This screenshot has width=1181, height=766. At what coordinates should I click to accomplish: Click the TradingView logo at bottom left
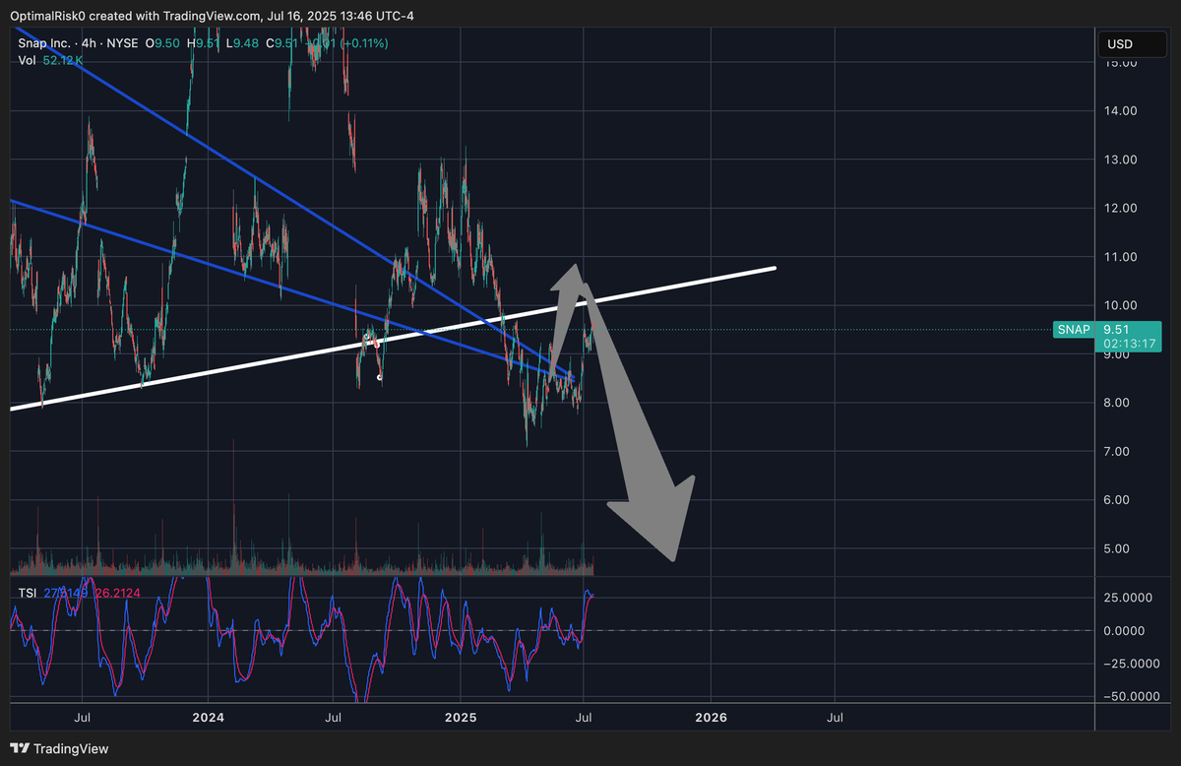(60, 748)
